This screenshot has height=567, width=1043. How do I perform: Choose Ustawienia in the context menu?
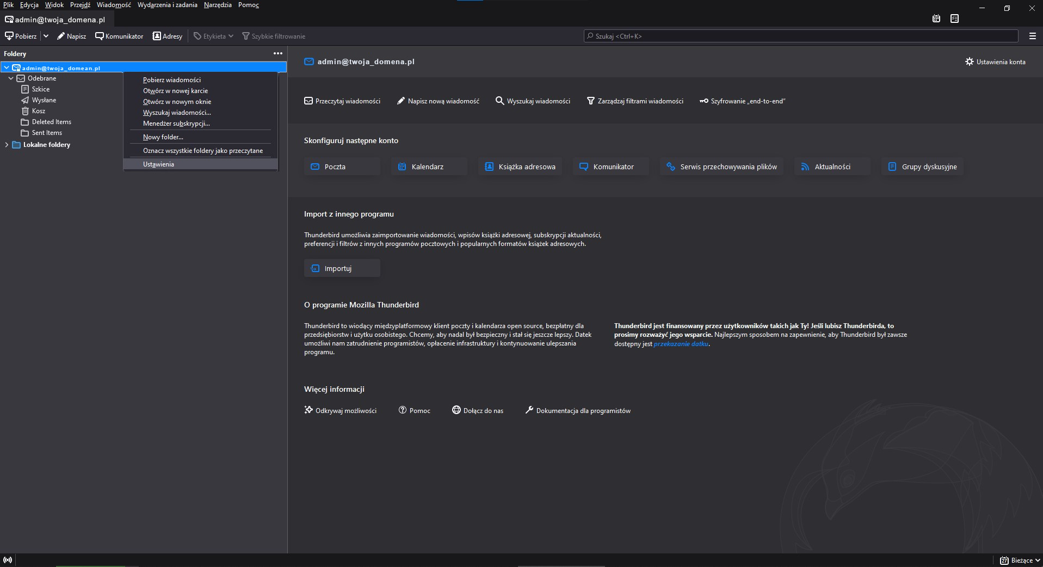tap(201, 164)
